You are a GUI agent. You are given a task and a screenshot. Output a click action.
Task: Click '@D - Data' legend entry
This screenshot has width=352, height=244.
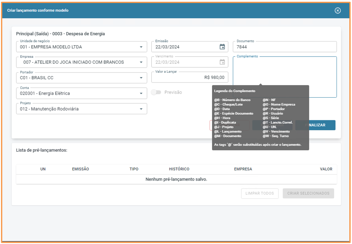tap(222, 109)
